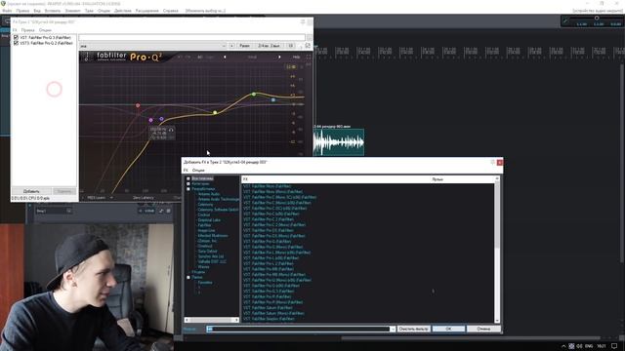
Task: Open the Опции menu in the Add FX dialog
Action: [x=198, y=171]
